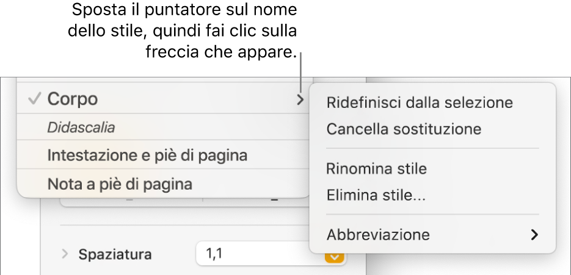Choose Ridefinisci dalla selezione
The height and width of the screenshot is (275, 571).
[x=420, y=102]
